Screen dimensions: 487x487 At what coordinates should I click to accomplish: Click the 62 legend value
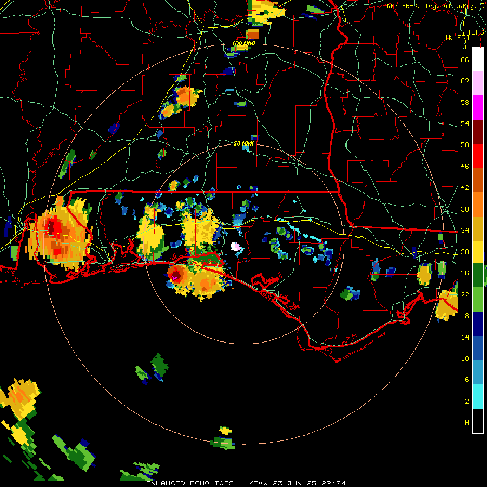(x=465, y=81)
